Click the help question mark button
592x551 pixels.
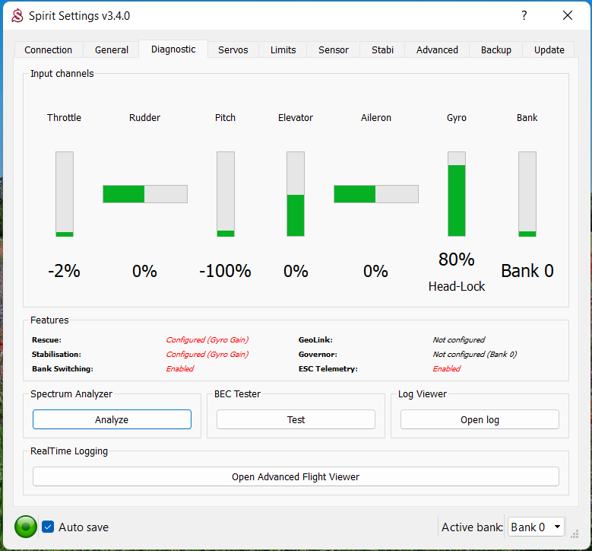click(x=524, y=16)
